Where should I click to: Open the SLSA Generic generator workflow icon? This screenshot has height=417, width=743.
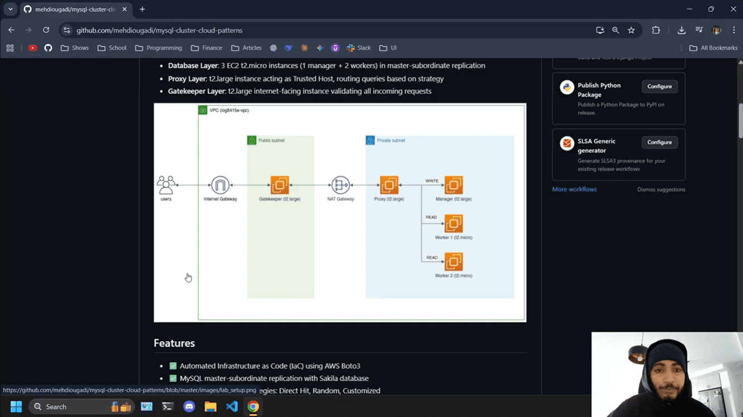(567, 144)
